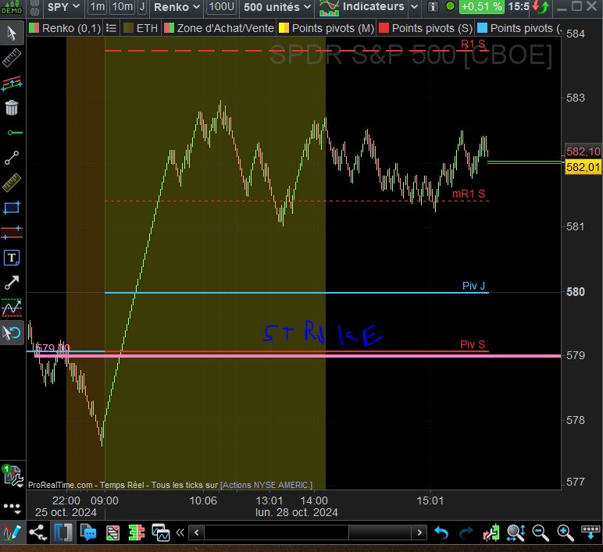Click the yellow Points pivots (M) swatch
The image size is (603, 552).
(284, 28)
